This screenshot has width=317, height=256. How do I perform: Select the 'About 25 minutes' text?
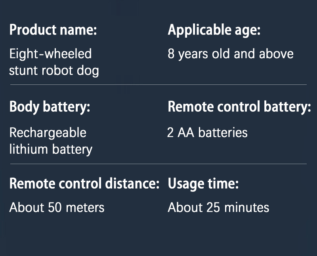(218, 208)
